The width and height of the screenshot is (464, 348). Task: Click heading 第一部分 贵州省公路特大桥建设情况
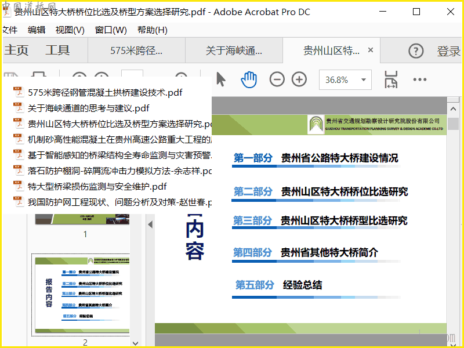coord(316,158)
